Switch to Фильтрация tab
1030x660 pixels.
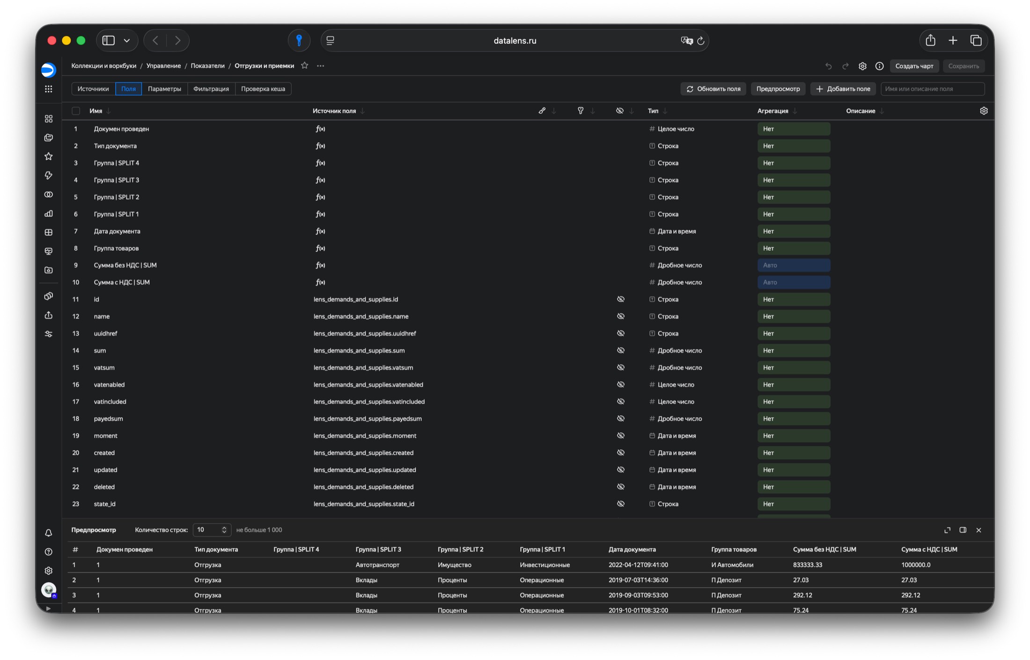click(x=211, y=89)
